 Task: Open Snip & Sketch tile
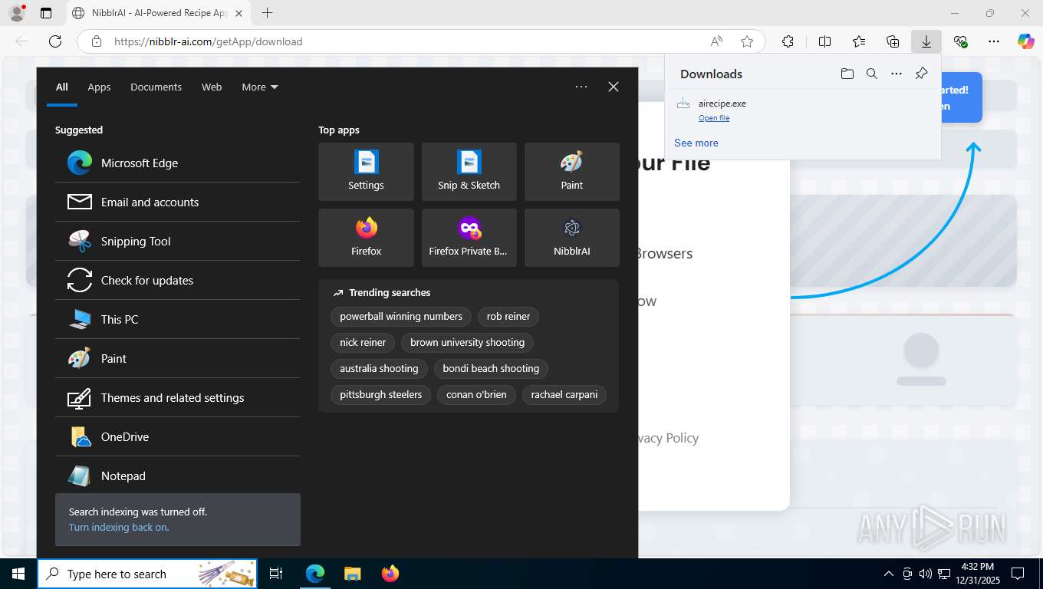[469, 172]
